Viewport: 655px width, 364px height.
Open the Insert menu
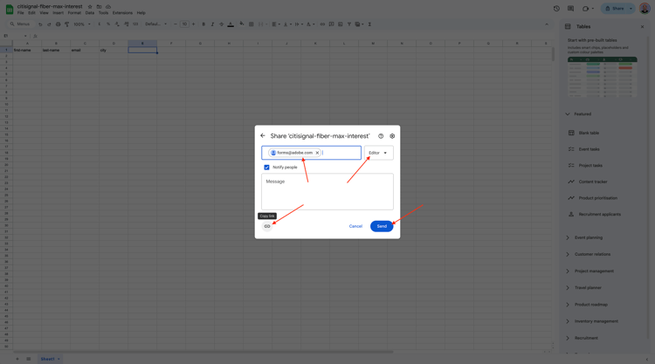[x=58, y=13]
